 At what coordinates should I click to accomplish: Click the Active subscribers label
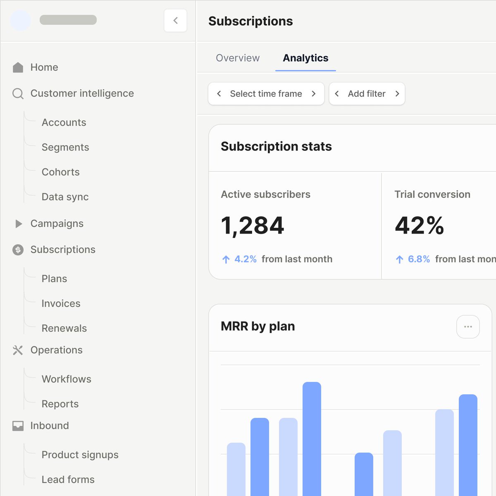point(266,194)
